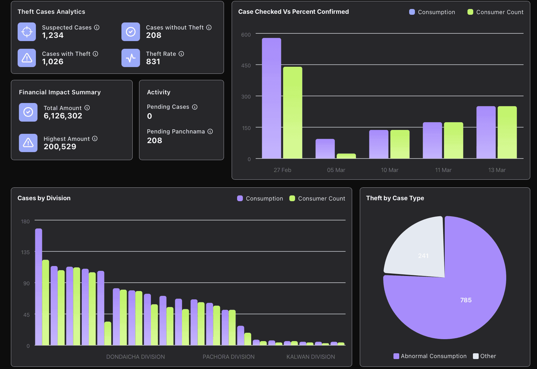Click the Suspected Cases crosshair icon

27,32
